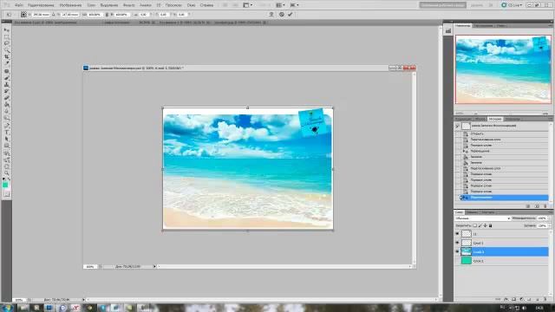Toggle maintain aspect ratio link icon
This screenshot has width=555, height=312.
tap(107, 15)
